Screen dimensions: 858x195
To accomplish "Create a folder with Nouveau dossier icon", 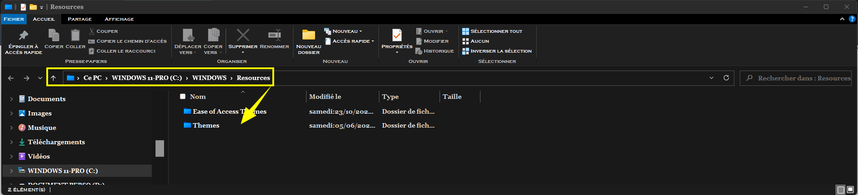I will point(308,35).
